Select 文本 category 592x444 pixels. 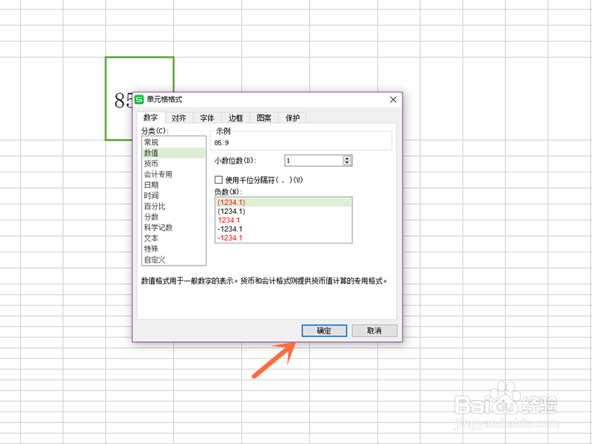174,238
